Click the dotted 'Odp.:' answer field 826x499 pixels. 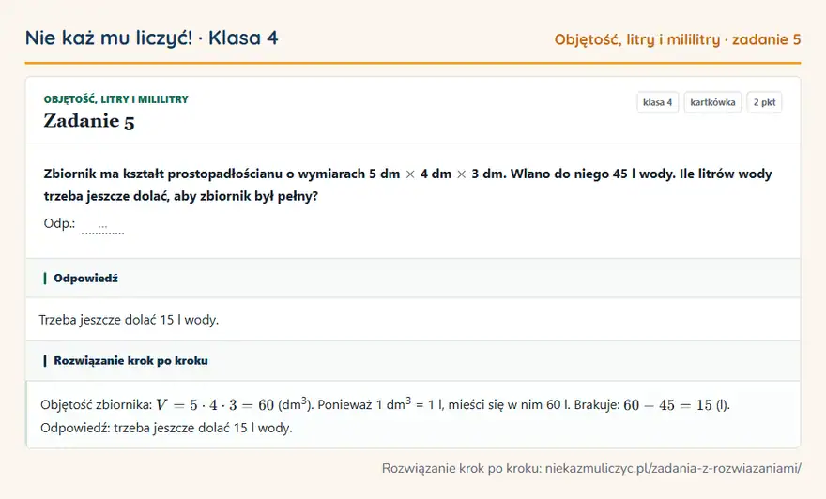click(x=102, y=226)
